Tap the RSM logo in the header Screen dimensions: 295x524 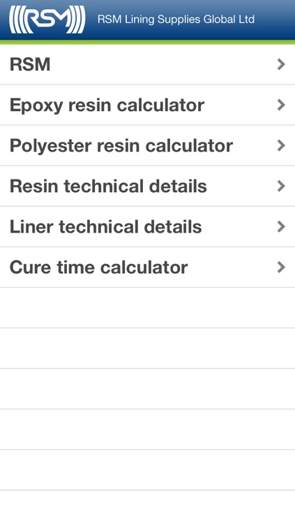47,20
